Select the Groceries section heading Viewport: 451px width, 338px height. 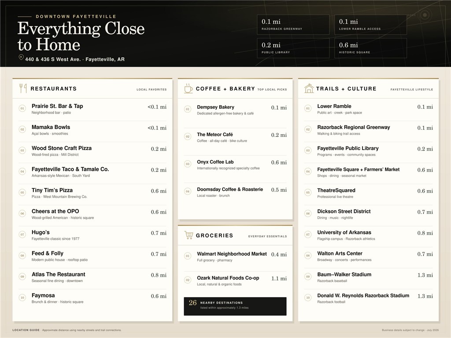click(214, 235)
